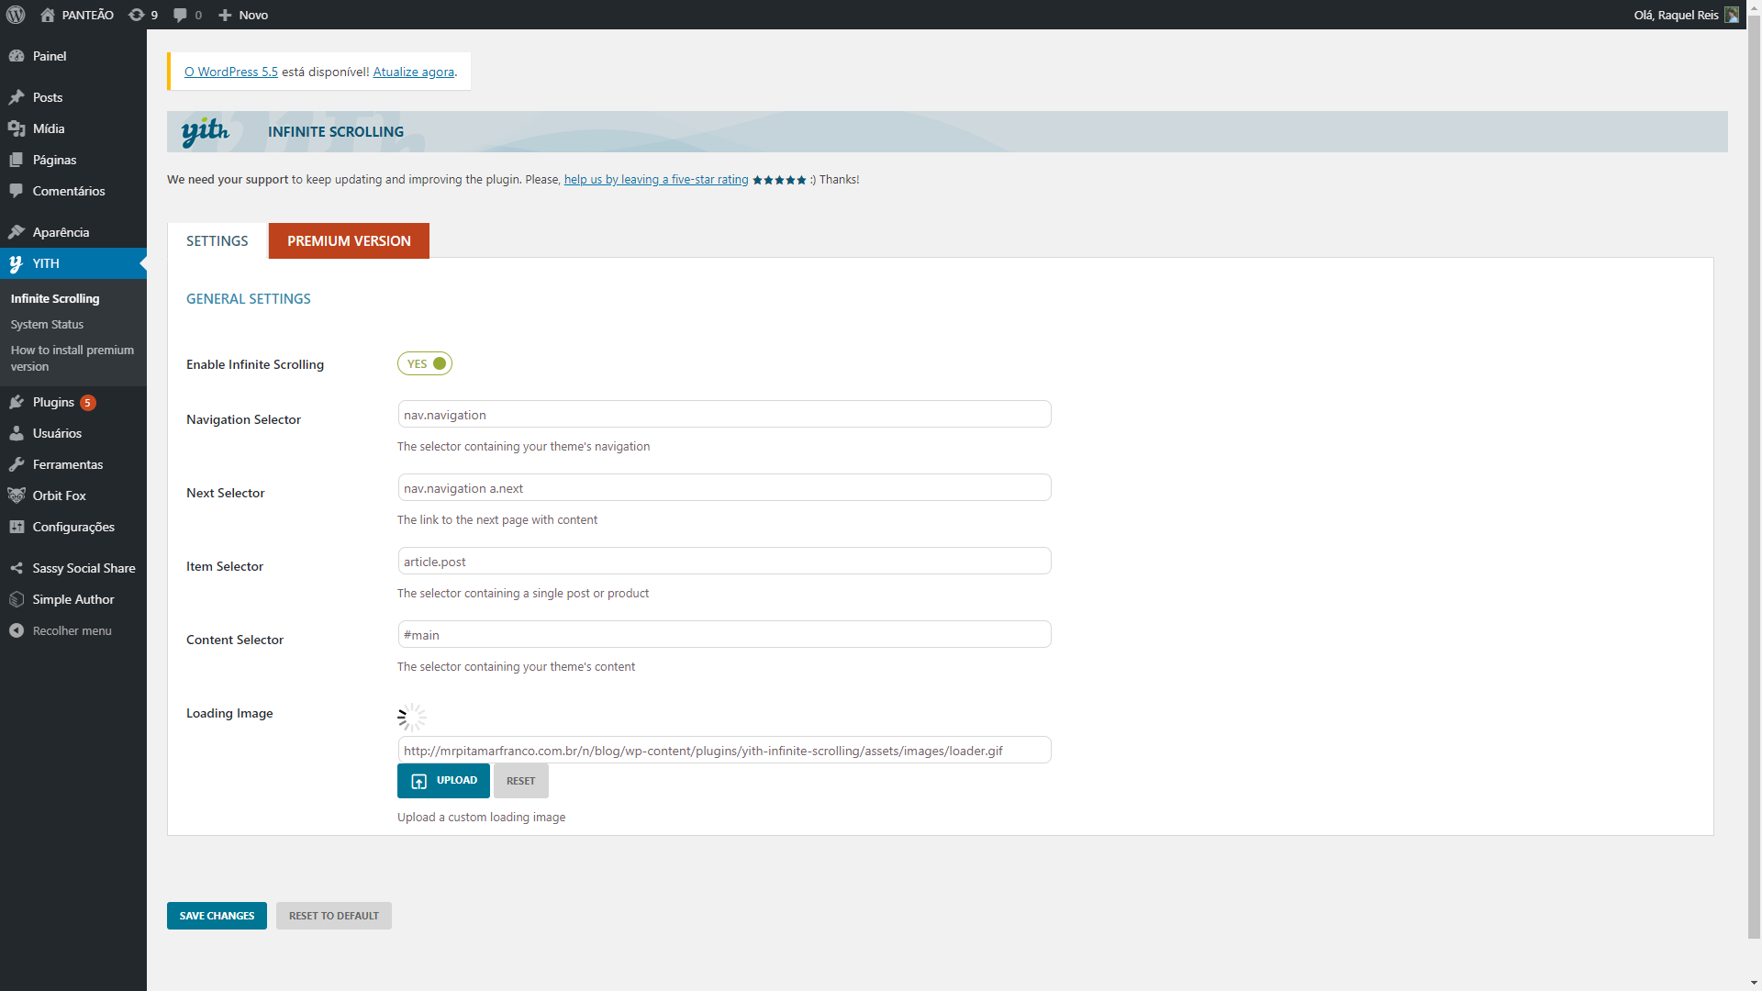
Task: Click the Plugins update count badge 5
Action: coord(88,402)
